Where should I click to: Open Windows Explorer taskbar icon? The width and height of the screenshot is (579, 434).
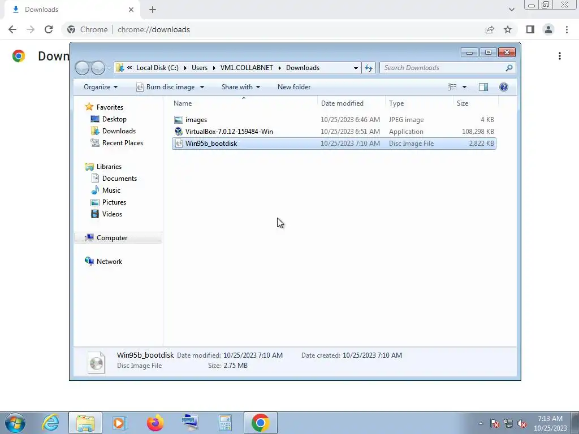point(85,423)
